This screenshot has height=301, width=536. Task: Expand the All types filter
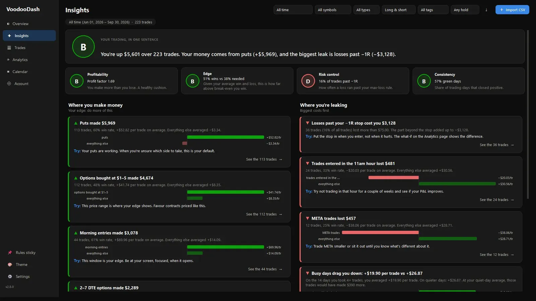[x=366, y=10]
